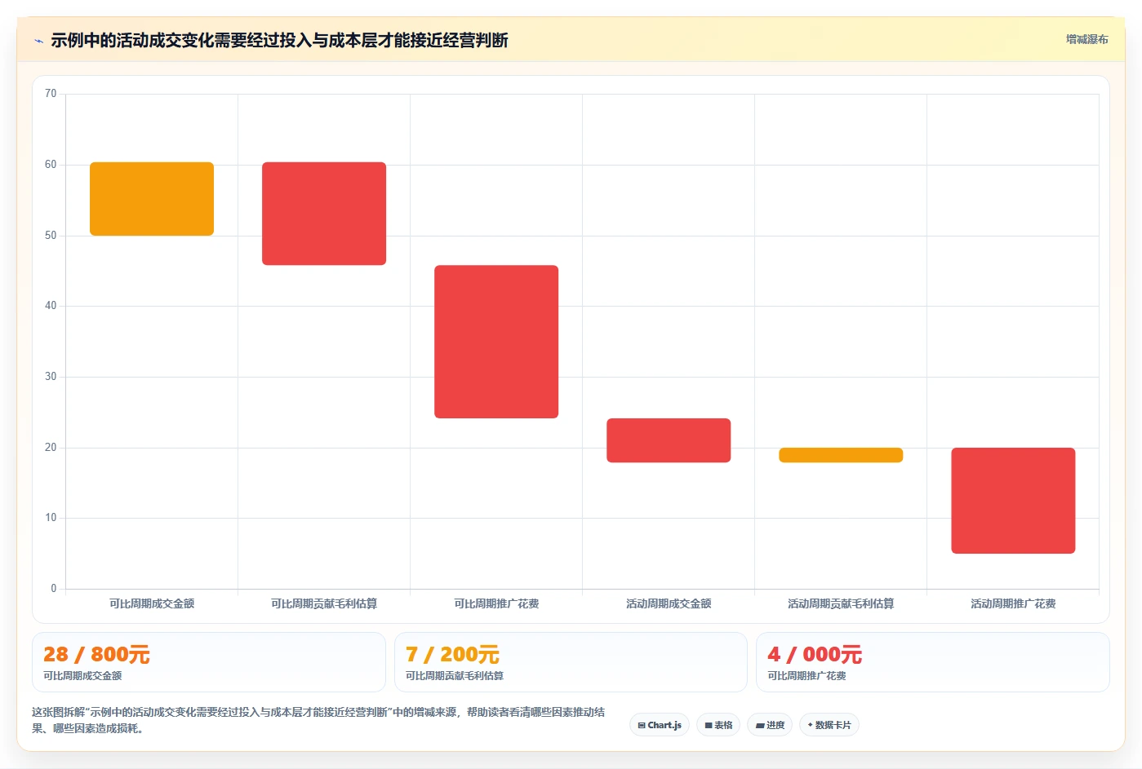
Task: Click the y-axis value 0
Action: click(x=54, y=589)
